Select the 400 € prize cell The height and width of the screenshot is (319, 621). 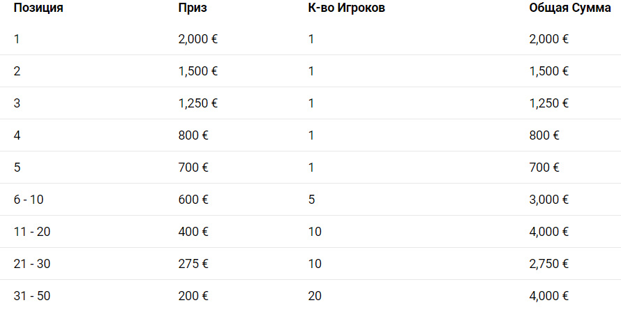click(x=193, y=232)
